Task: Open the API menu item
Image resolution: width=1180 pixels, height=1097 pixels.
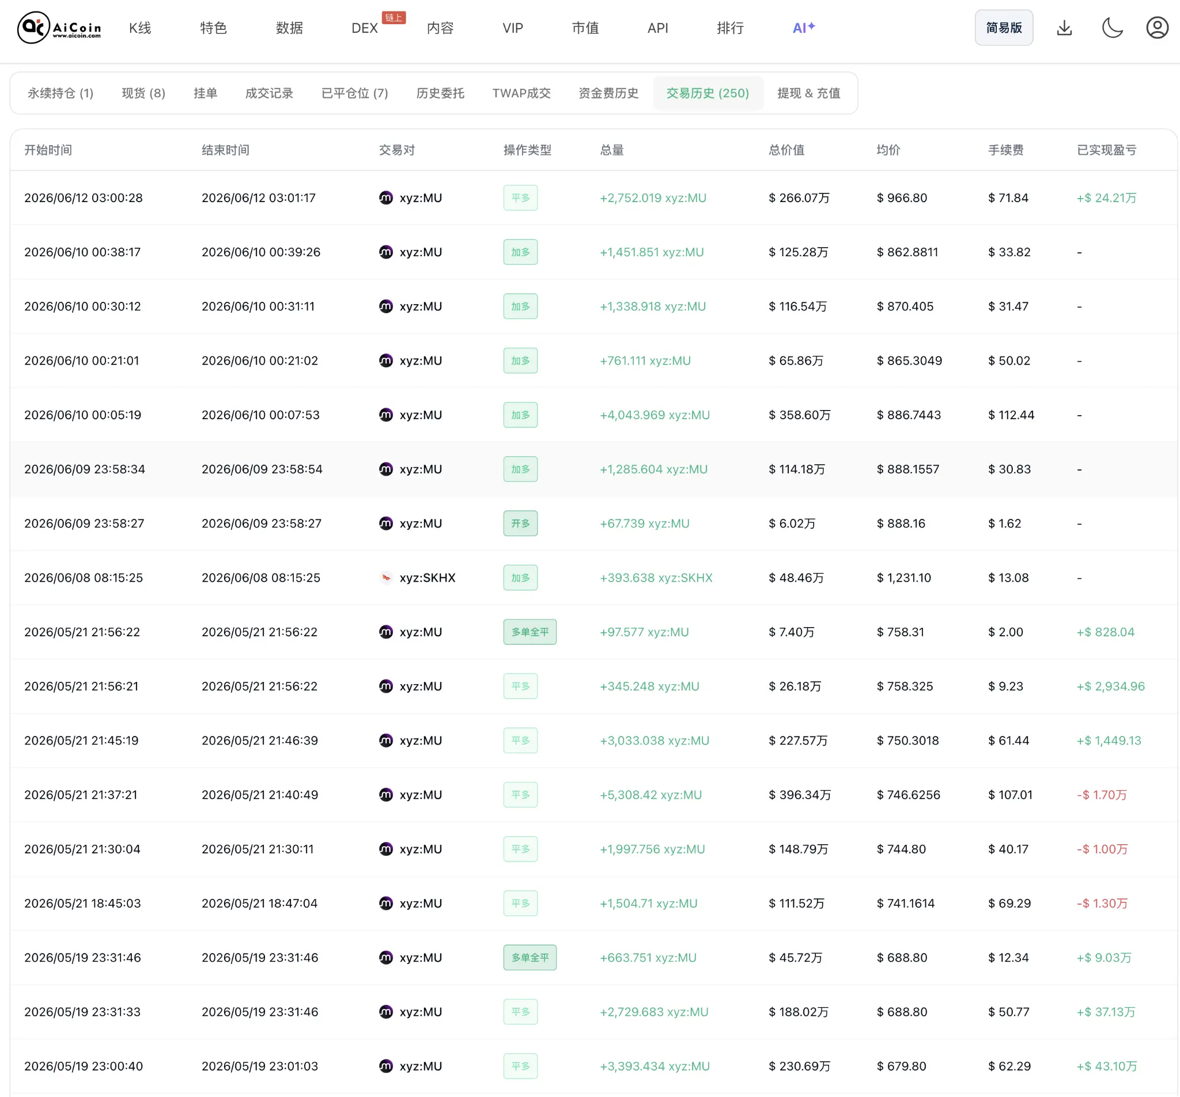Action: (x=657, y=28)
